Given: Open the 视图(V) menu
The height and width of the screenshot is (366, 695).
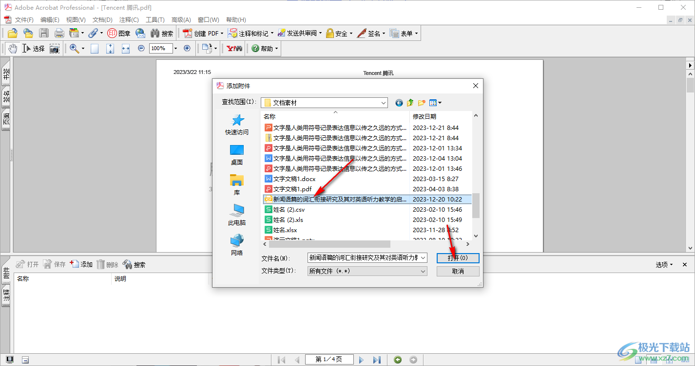Looking at the screenshot, I should click(76, 20).
